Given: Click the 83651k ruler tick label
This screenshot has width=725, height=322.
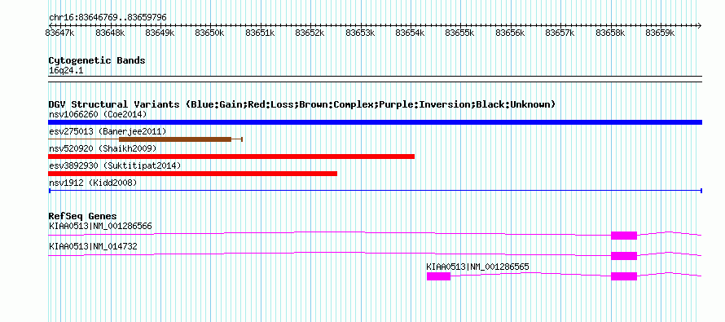Looking at the screenshot, I should [260, 33].
